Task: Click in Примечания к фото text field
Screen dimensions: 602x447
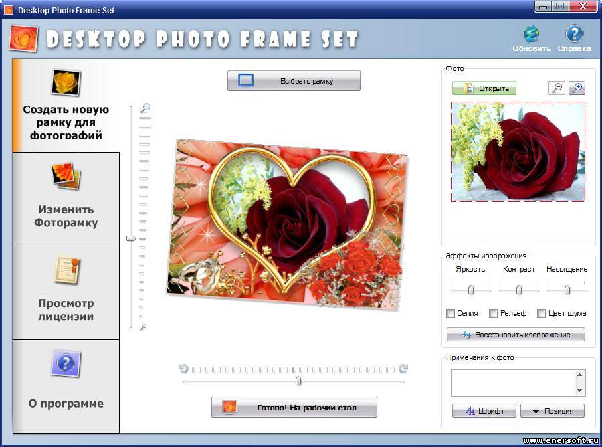Action: (x=514, y=383)
